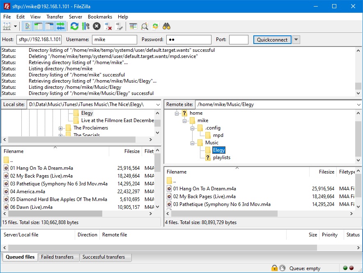Toggle the message log display
The height and width of the screenshot is (273, 363).
pos(28,26)
